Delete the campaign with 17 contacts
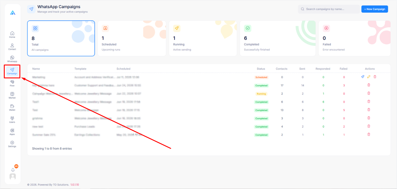397x189 pixels. tap(369, 85)
